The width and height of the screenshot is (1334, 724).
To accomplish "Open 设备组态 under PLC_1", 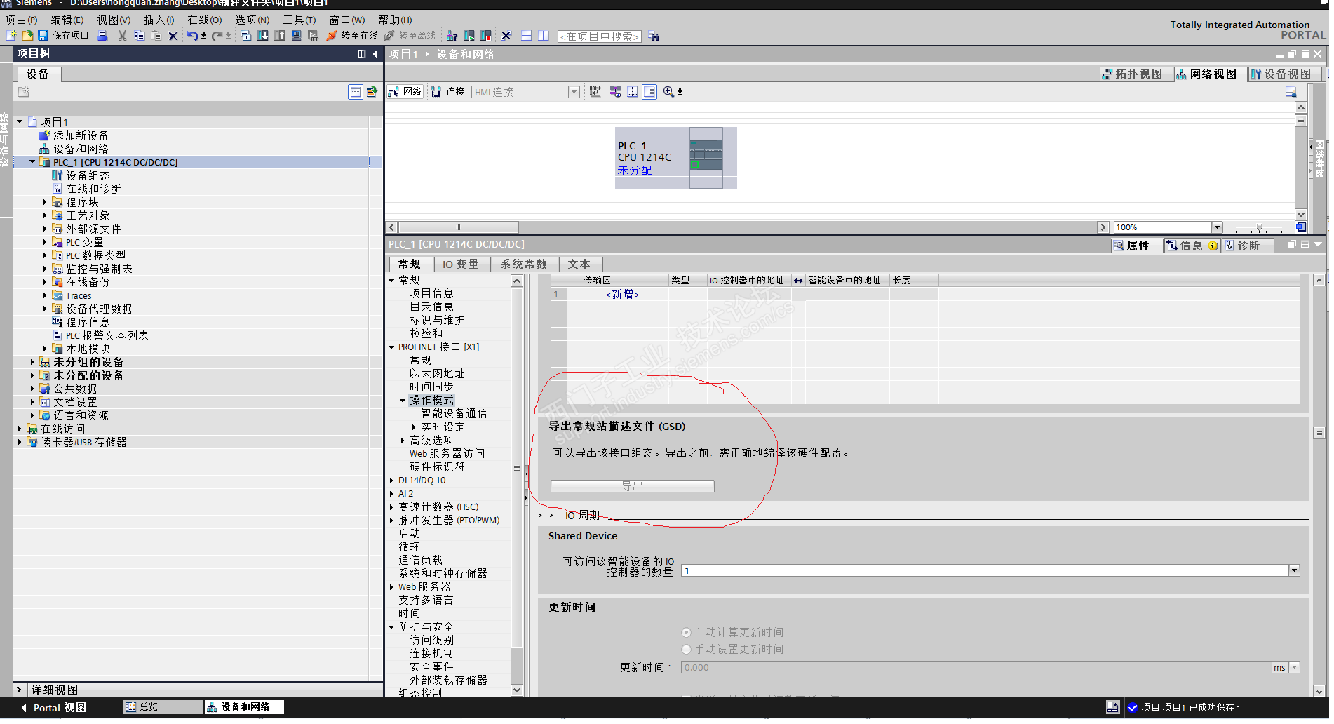I will 88,176.
